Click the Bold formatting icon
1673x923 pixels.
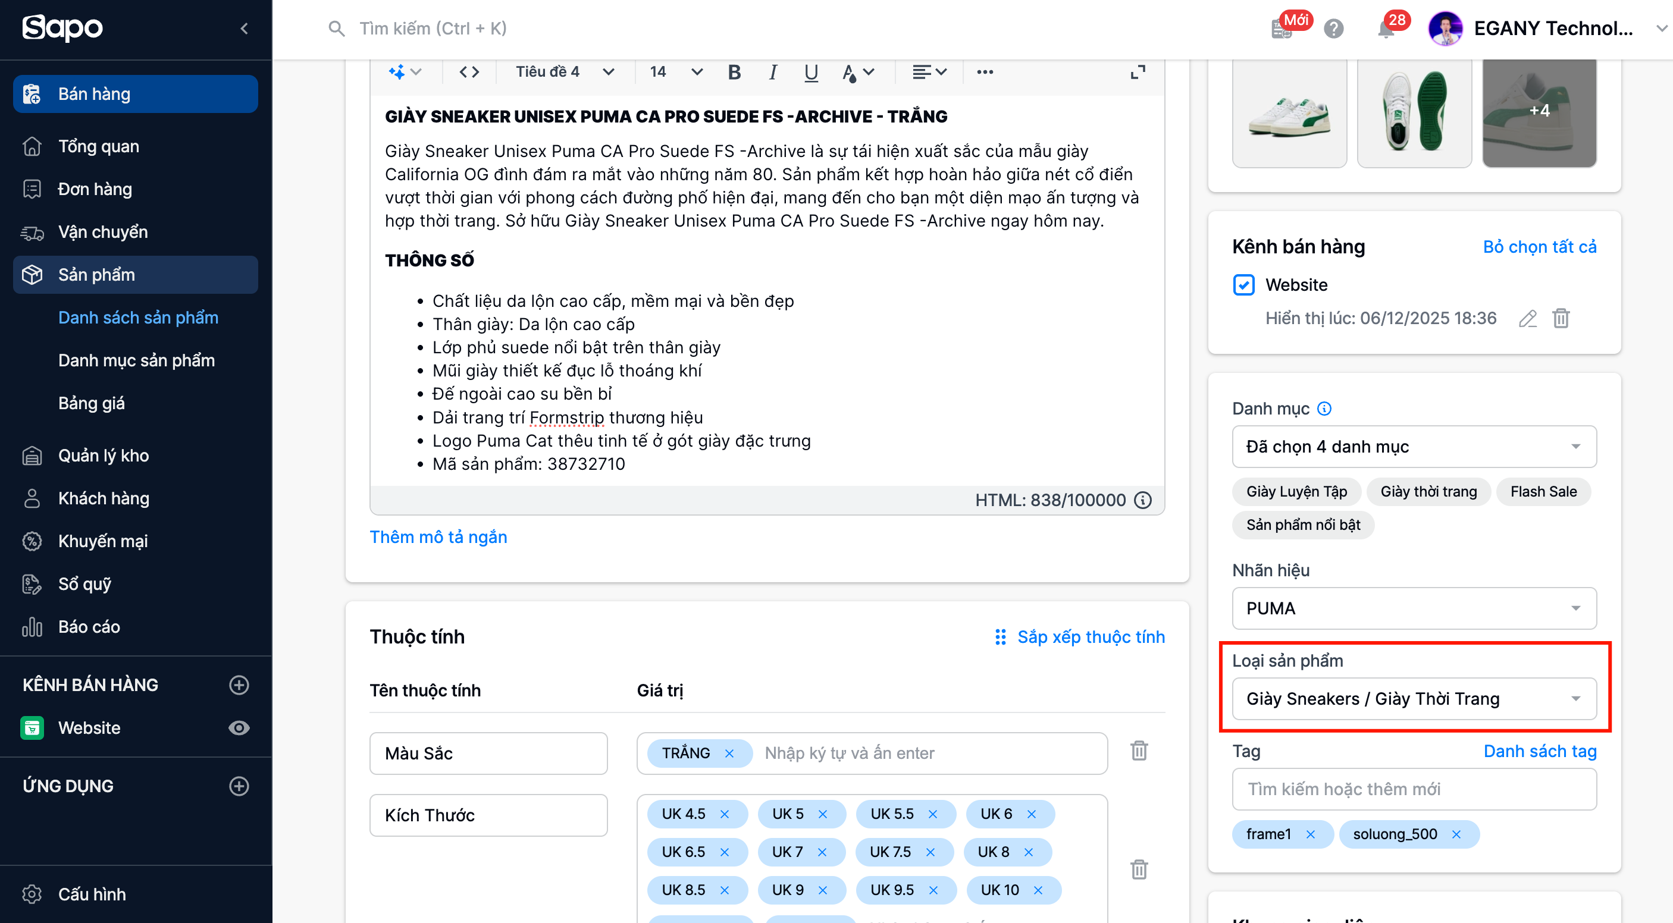tap(735, 72)
